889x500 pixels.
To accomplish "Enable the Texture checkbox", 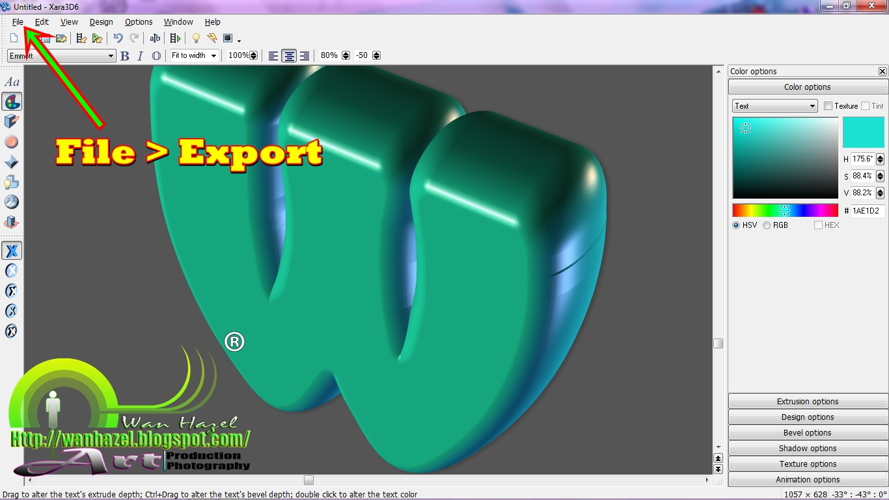I will click(x=828, y=106).
